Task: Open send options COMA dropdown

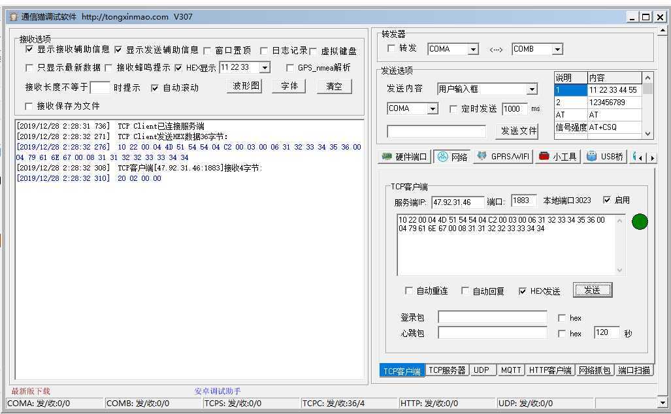Action: 433,109
